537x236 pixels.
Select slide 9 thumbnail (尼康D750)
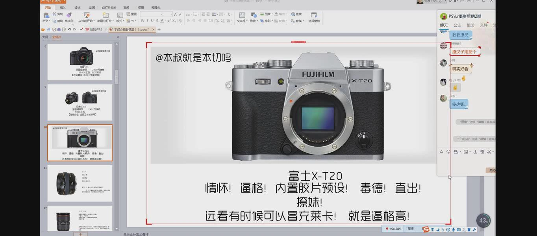(x=80, y=102)
